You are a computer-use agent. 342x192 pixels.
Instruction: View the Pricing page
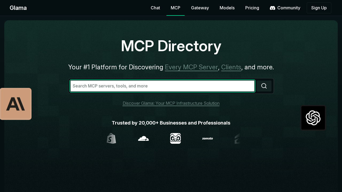[x=252, y=8]
